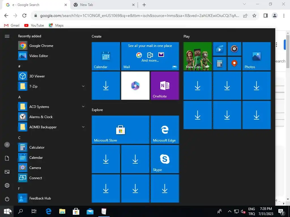The width and height of the screenshot is (290, 217).
Task: Open Pictures from Start sidebar
Action: coord(7,172)
